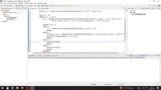Screen dimensions: 161x90
Task: Close the Main.java editor tab
Action: tap(37, 8)
